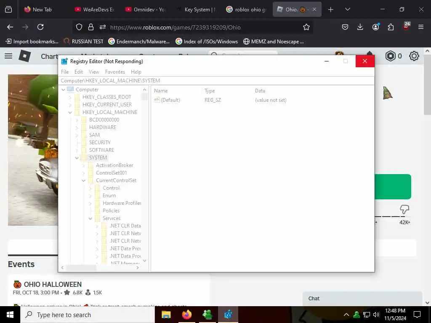Click the Registry Editor taskbar icon
This screenshot has height=323, width=431.
228,315
